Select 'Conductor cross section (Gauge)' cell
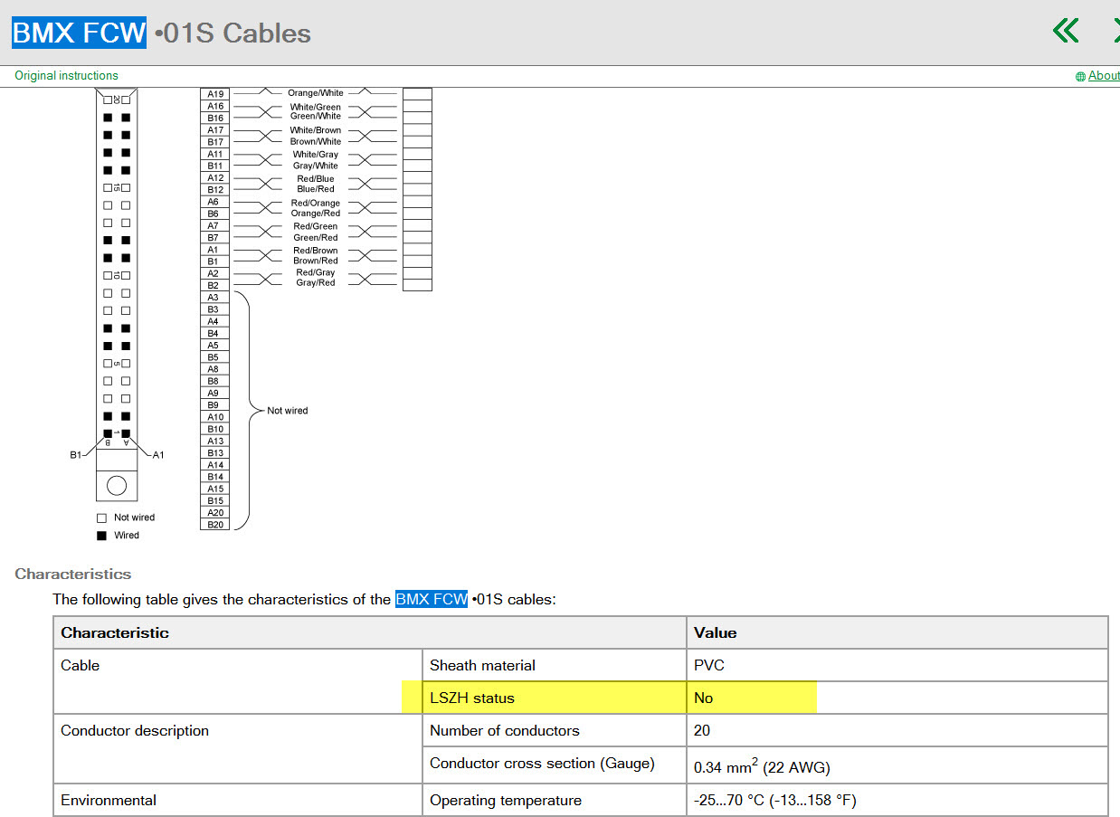 tap(554, 765)
